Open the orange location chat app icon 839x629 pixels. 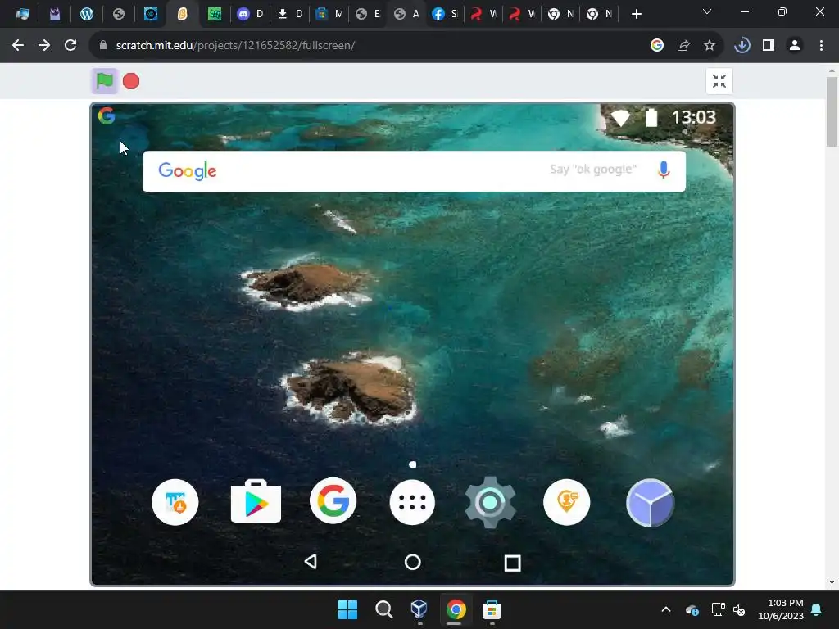[x=567, y=502]
